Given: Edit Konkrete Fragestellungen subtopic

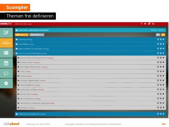Looking at the screenshot, I should click(x=158, y=80).
